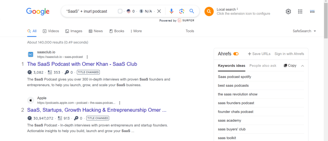Click TITLE CHANGED badge on result 1
328x141 pixels.
click(88, 72)
